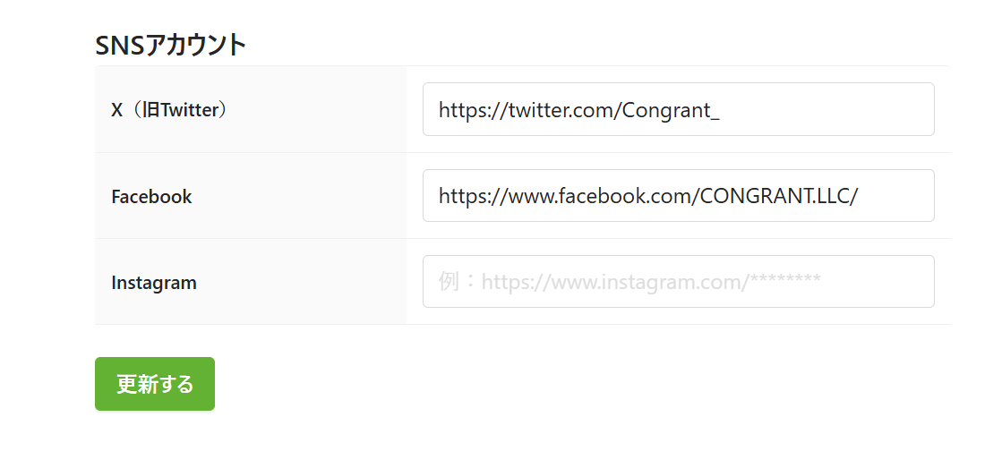
Task: Click the 例 placeholder character in Instagram field
Action: (x=449, y=283)
